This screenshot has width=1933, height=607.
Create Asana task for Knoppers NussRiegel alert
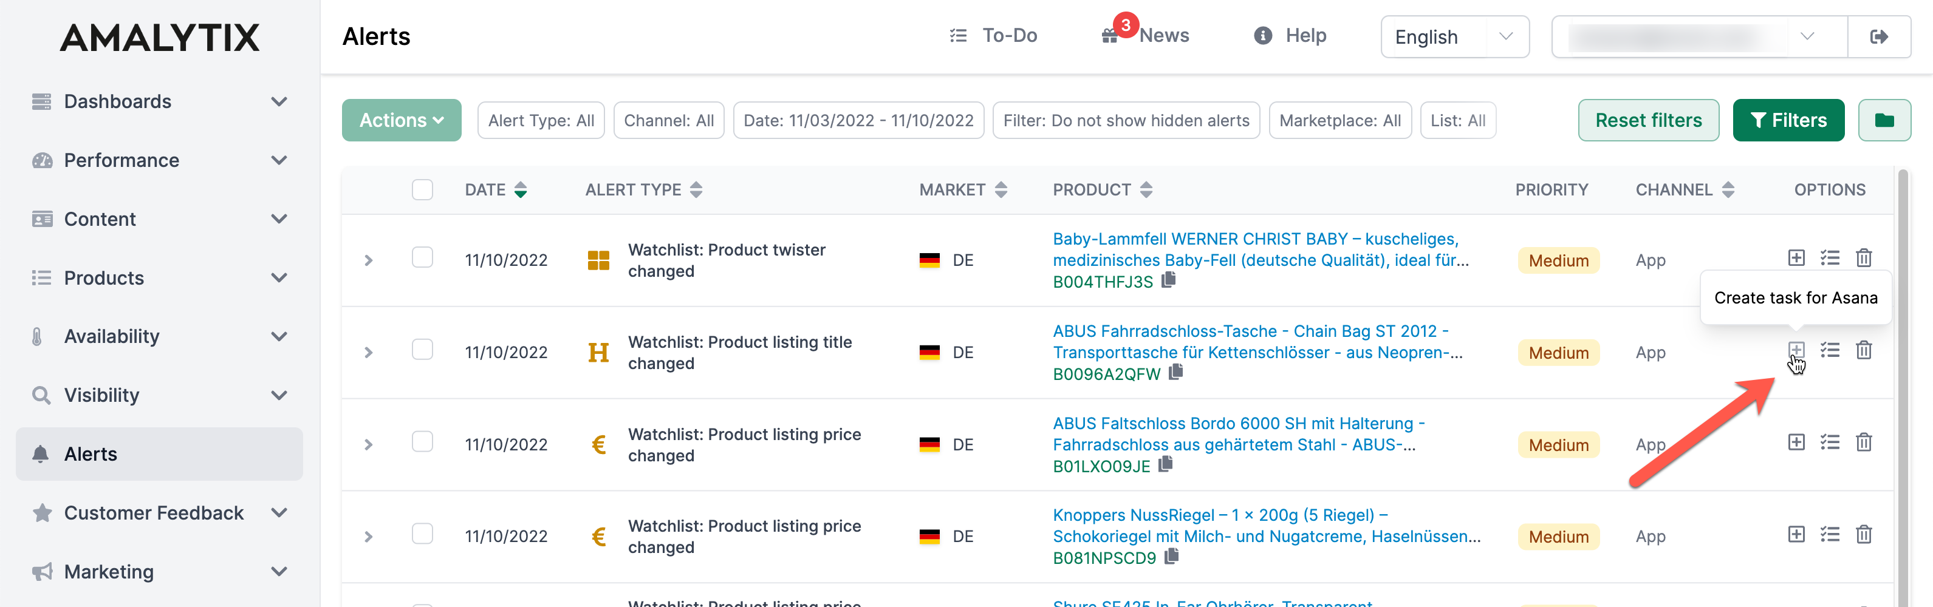coord(1796,534)
